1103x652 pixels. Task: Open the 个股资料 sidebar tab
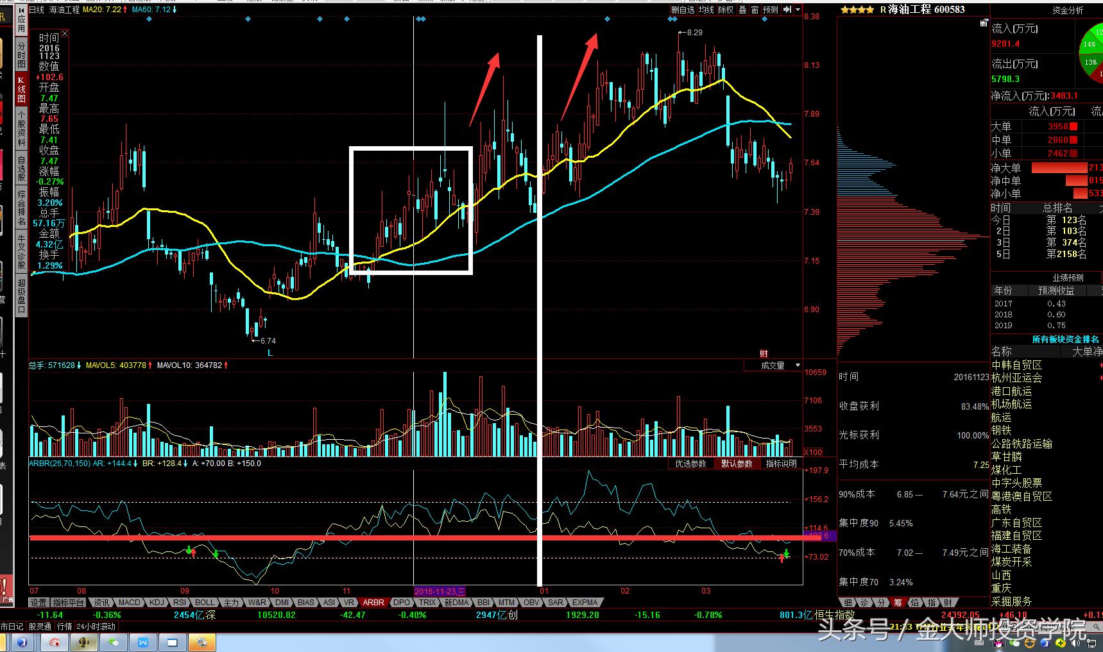(x=21, y=129)
